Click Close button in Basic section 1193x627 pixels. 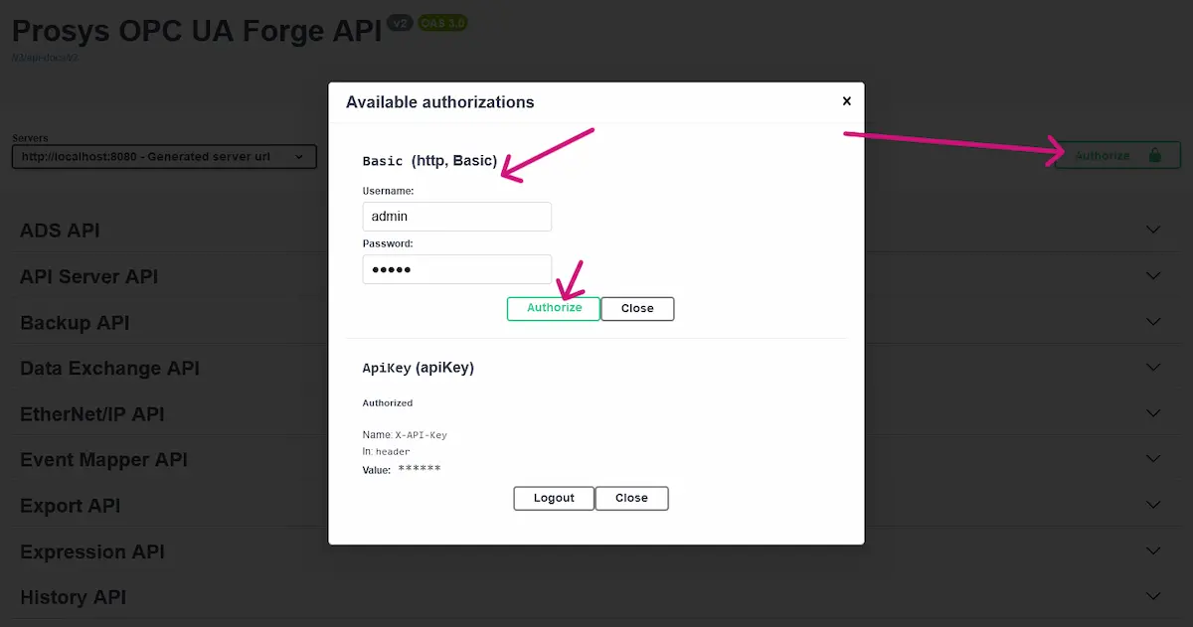(637, 308)
